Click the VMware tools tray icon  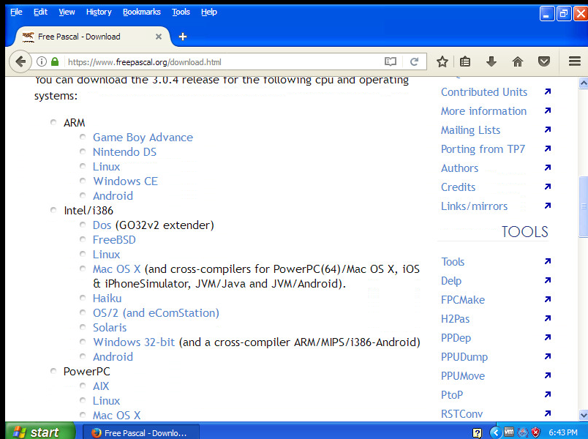coord(509,432)
